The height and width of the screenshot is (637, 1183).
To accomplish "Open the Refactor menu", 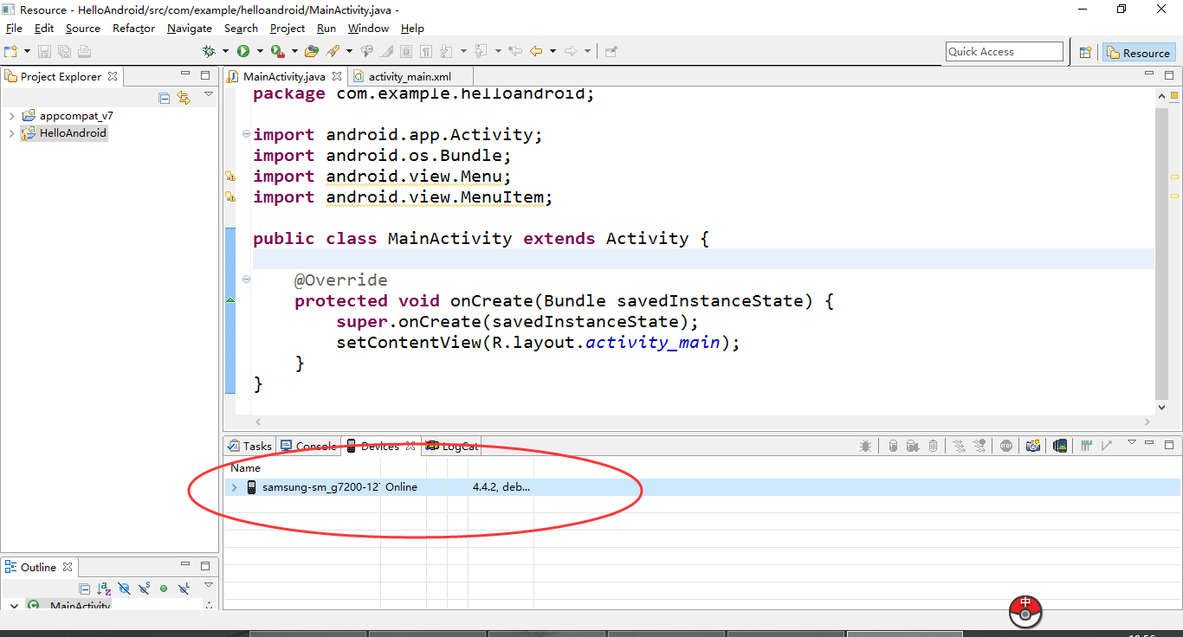I will [133, 29].
